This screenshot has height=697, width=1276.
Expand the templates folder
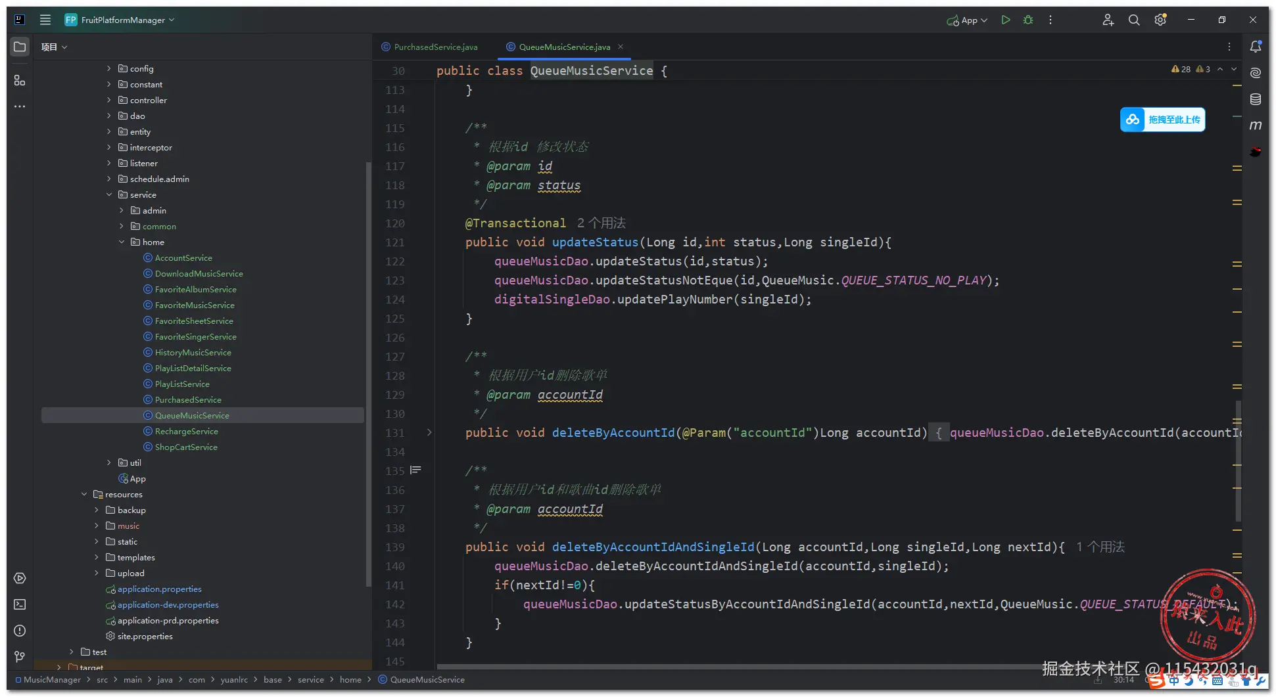point(97,557)
